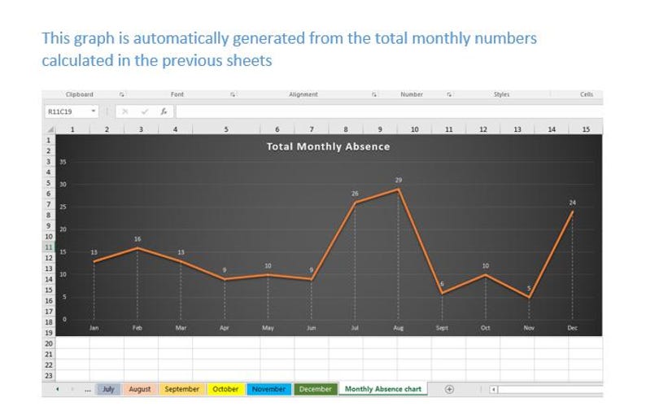Click the Cancel X icon in formula bar
Viewport: 646px width, 415px height.
pyautogui.click(x=124, y=111)
